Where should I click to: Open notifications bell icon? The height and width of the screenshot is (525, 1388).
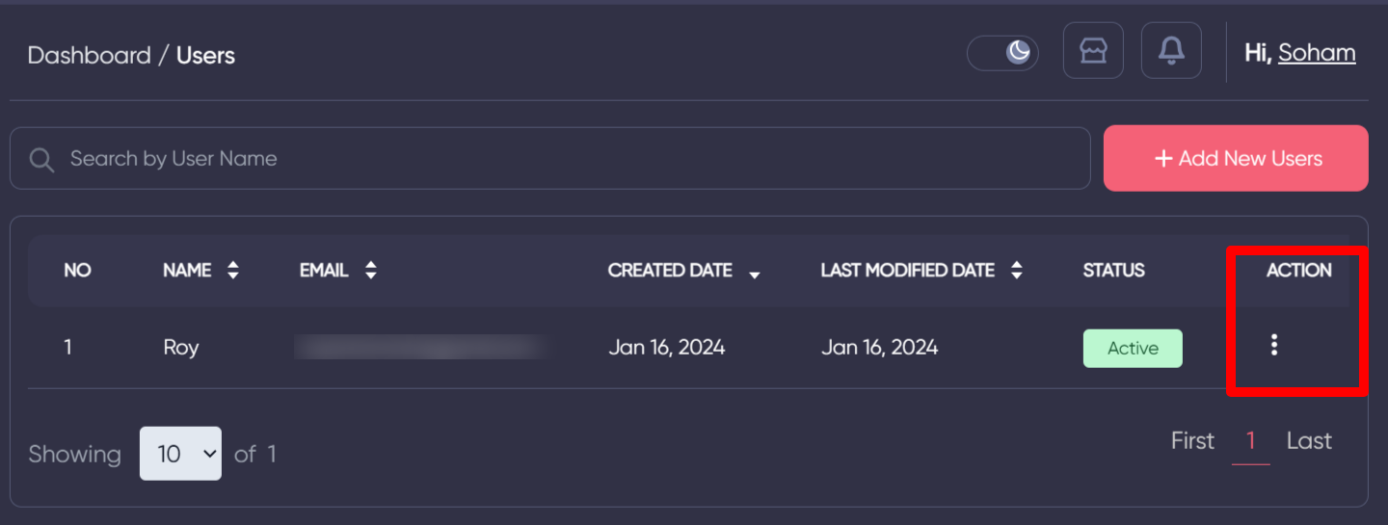(1171, 51)
